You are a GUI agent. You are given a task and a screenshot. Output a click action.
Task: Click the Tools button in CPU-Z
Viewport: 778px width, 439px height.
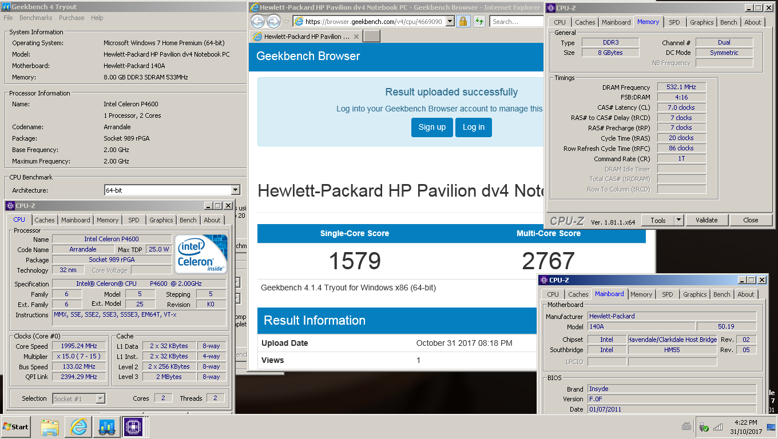pos(658,220)
